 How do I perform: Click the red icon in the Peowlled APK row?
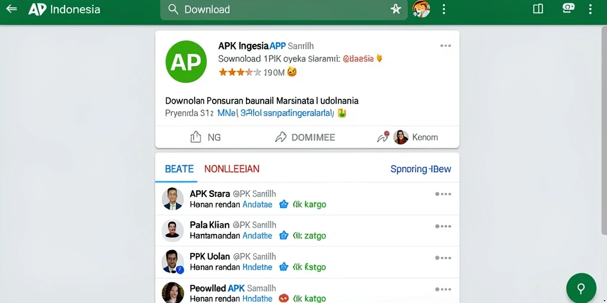[284, 298]
